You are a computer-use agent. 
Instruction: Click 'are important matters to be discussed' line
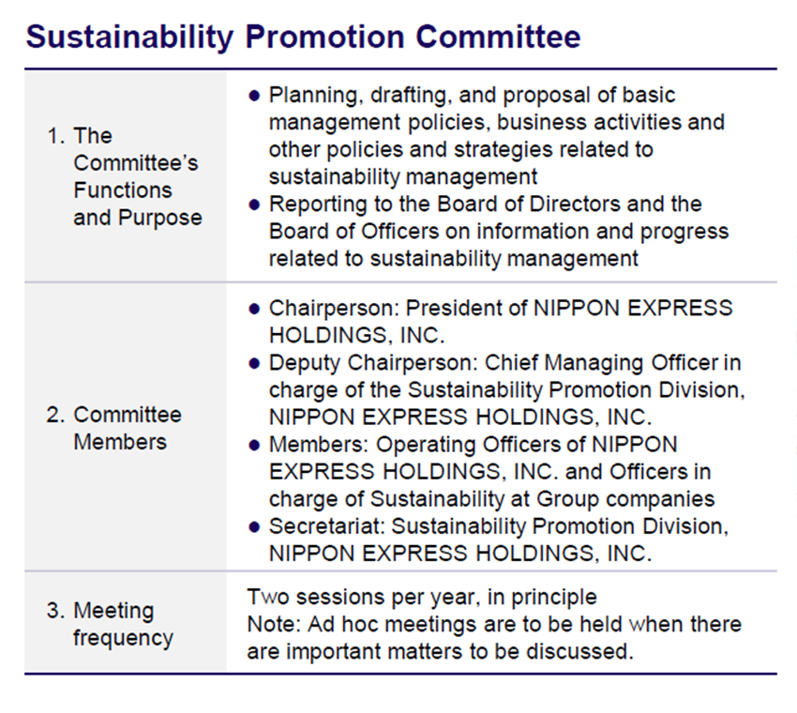pyautogui.click(x=440, y=652)
